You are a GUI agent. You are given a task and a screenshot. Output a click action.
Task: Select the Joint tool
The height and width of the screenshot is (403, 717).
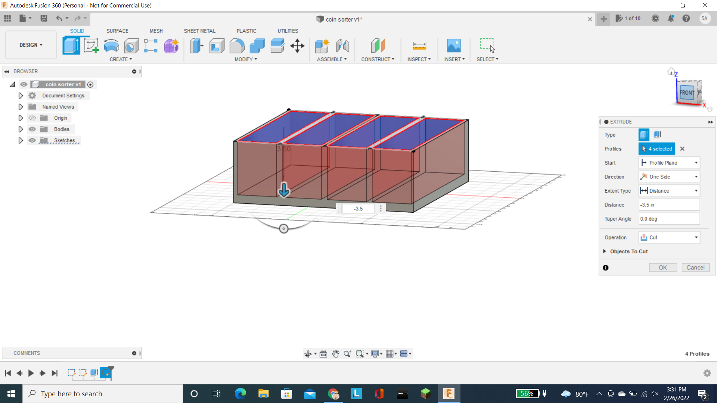coord(342,46)
